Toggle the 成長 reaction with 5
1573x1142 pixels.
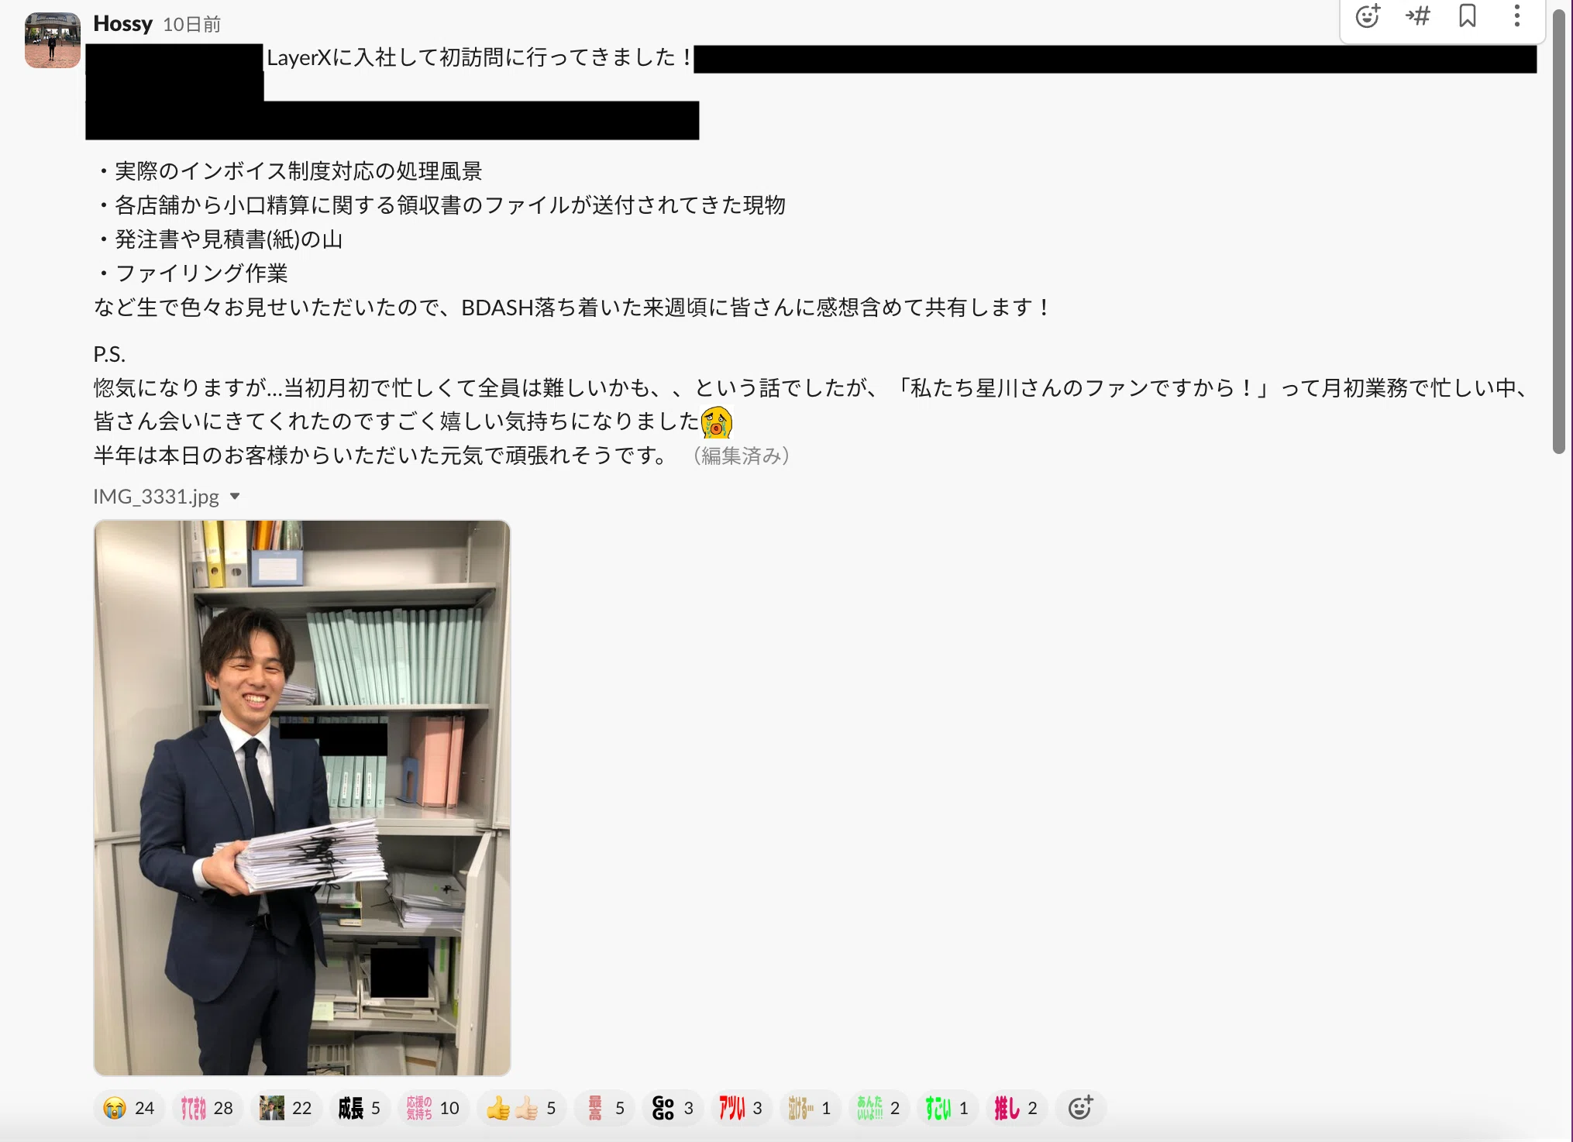(359, 1108)
